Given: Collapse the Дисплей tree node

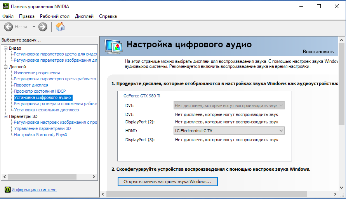Looking at the screenshot, I should pos(6,67).
